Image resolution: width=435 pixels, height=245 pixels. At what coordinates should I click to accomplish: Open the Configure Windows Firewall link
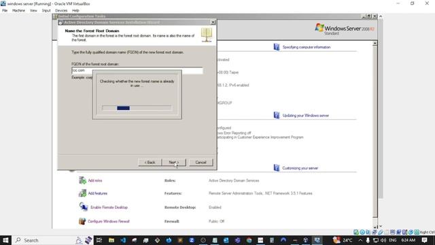coord(109,221)
